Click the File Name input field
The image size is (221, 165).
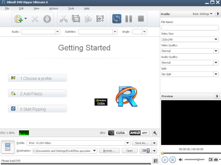tap(190, 28)
